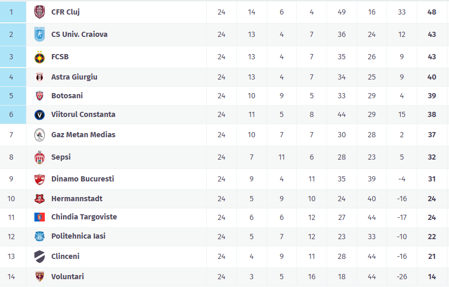Viewport: 449px width, 287px height.
Task: Click the CS Univ. Craiova crest icon
Action: pyautogui.click(x=40, y=34)
